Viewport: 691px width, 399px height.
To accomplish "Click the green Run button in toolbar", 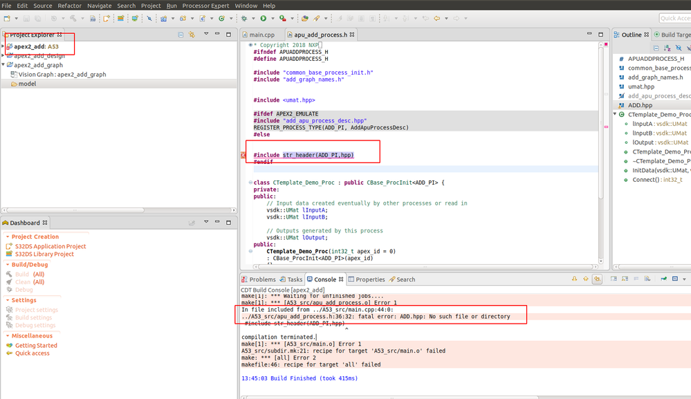I will click(x=263, y=19).
